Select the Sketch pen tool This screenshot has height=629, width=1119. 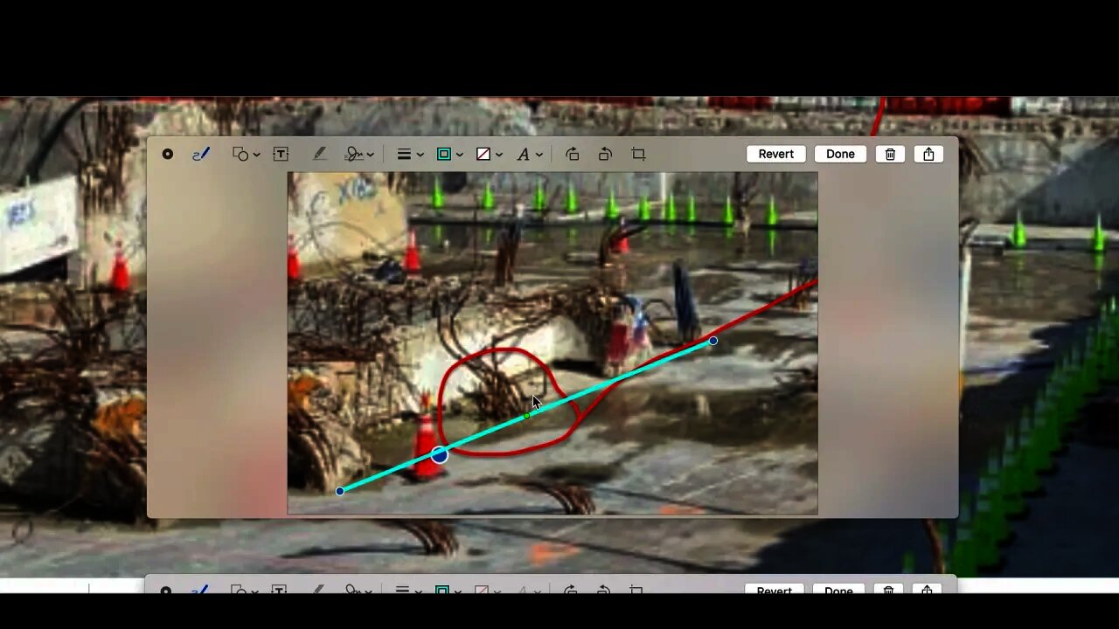tap(201, 154)
